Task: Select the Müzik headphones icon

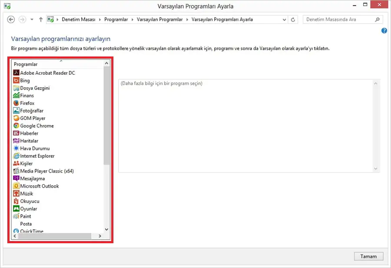Action: [x=16, y=193]
